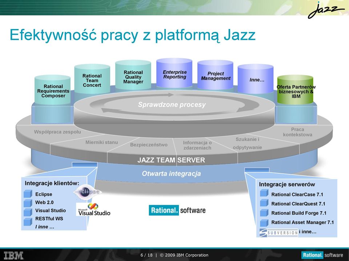
Task: Click the cube beside Rational ClearQuest 7.1
Action: click(x=264, y=203)
